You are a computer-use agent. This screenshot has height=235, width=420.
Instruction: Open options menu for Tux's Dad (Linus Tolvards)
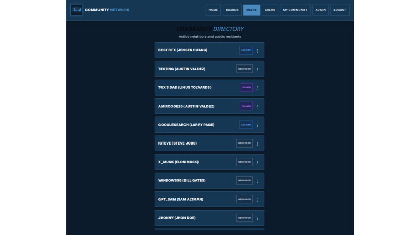(257, 88)
